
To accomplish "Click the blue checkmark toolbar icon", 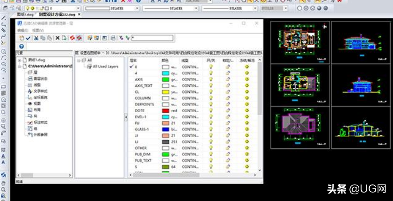I will (x=28, y=38).
